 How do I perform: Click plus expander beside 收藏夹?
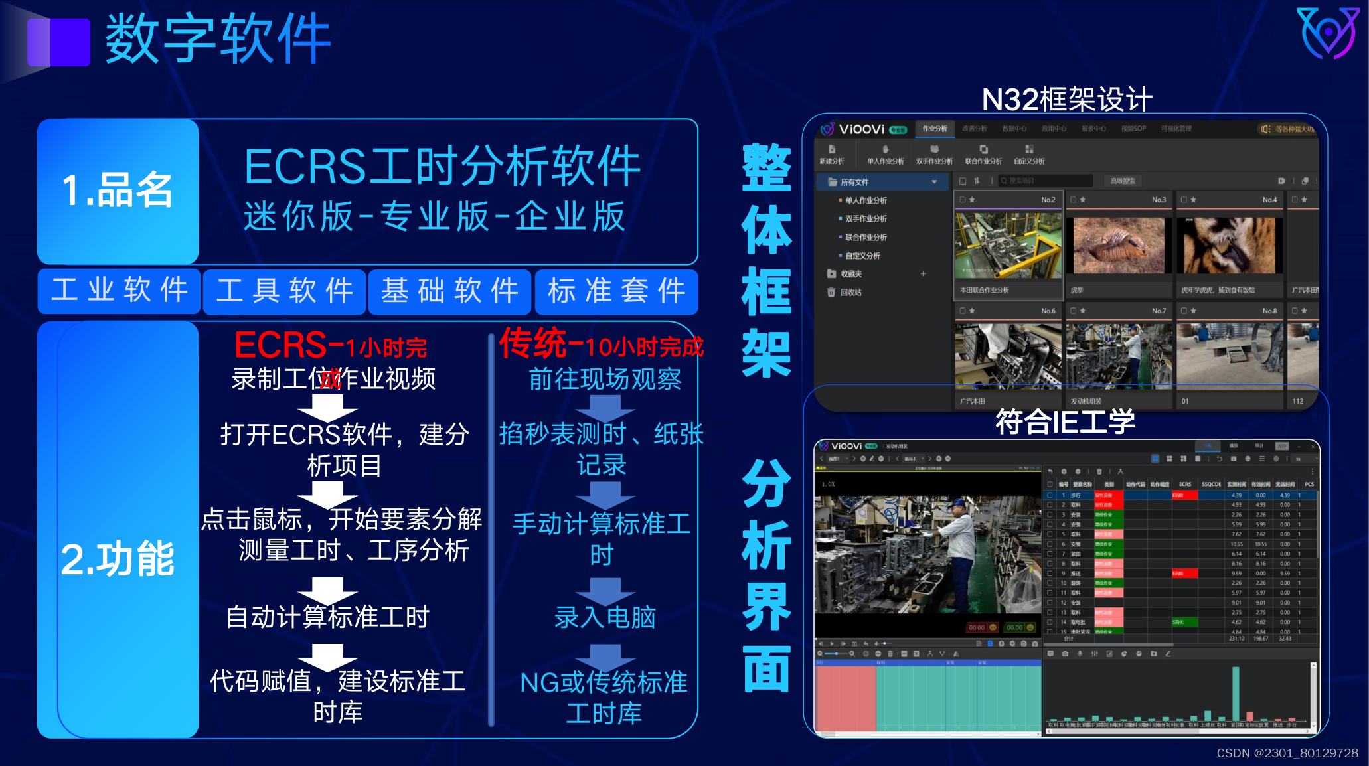(x=923, y=273)
